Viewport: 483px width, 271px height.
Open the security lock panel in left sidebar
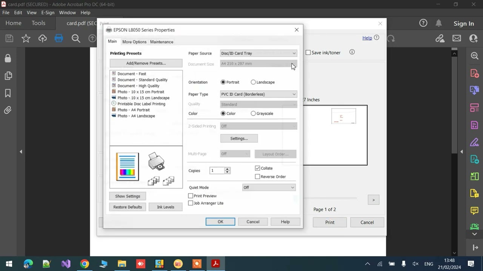point(8,58)
